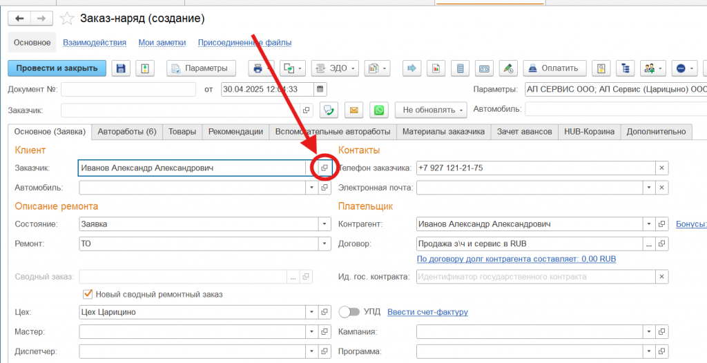The width and height of the screenshot is (707, 363).
Task: Click the phone call icon
Action: [329, 110]
